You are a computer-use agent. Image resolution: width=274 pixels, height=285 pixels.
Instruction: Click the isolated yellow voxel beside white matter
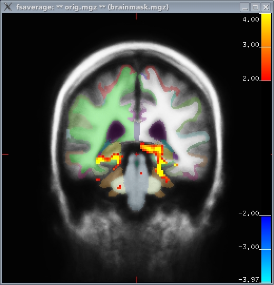click(x=175, y=165)
